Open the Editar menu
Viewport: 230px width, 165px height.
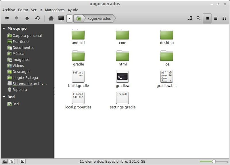23,10
